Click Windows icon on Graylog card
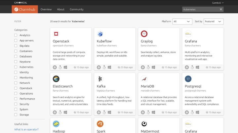 click(x=153, y=67)
